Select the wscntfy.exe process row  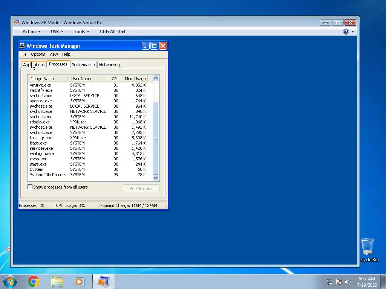[90, 90]
